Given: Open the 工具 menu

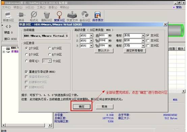Looking at the screenshot, I should 41,7.
